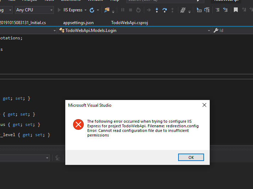
Task: Toggle the Bookmark icon
Action: coord(236,10)
